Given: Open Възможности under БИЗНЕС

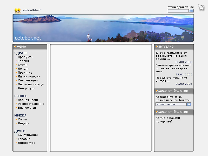Looking at the screenshot, I should [x=28, y=100].
